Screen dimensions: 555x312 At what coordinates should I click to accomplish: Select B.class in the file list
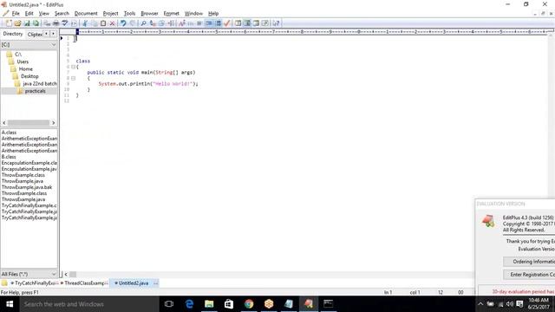coord(9,157)
